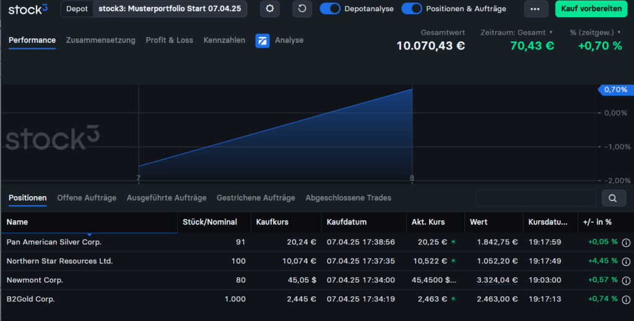Open Pan American Silver Corp. position

point(54,242)
